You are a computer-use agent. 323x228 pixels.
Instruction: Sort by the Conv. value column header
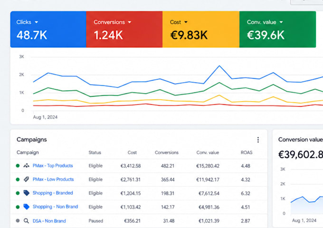pos(208,153)
